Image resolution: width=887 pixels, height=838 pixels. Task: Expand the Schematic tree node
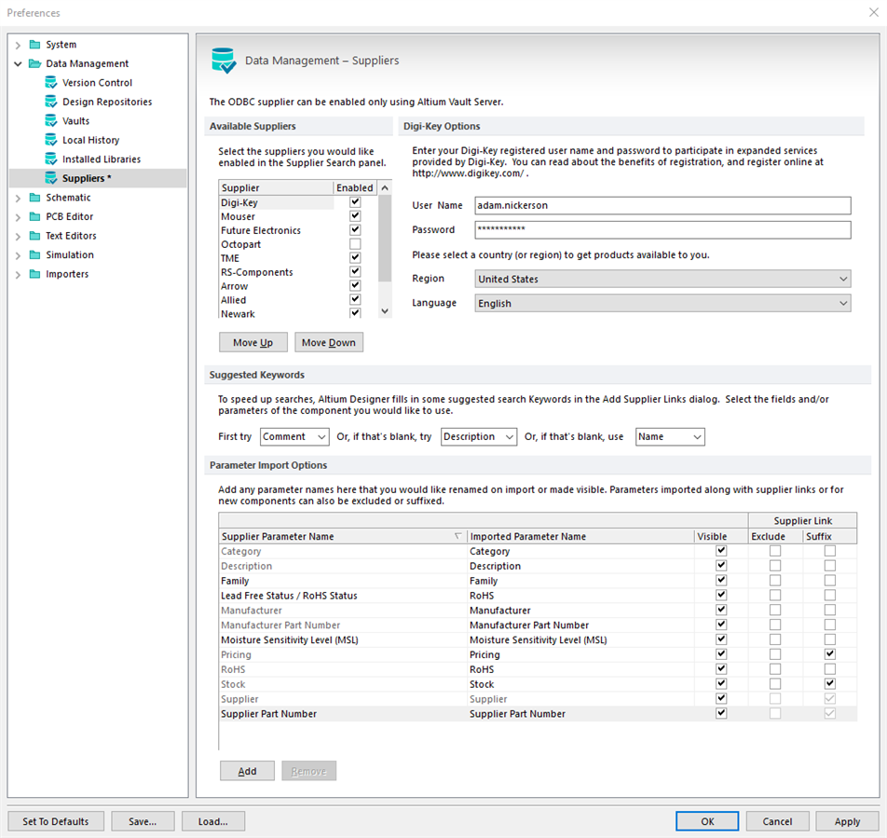coord(18,198)
